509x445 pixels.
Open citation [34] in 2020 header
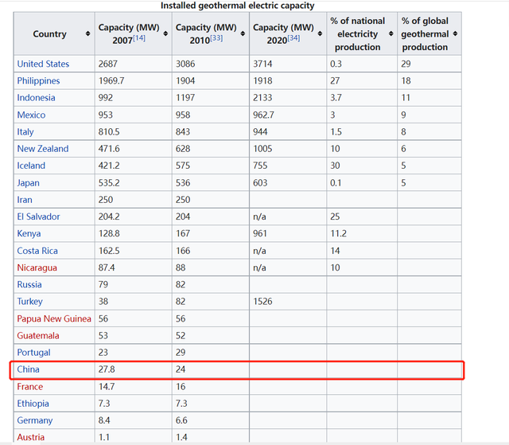coord(293,38)
